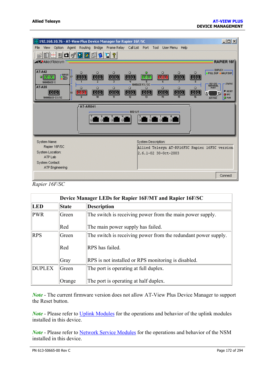Click the red RPS status LED
267x378 pixels.
point(225,95)
